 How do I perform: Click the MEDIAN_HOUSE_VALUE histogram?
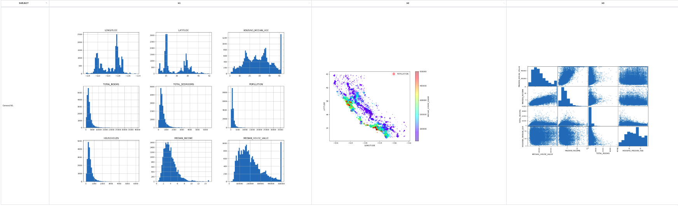[x=256, y=161]
